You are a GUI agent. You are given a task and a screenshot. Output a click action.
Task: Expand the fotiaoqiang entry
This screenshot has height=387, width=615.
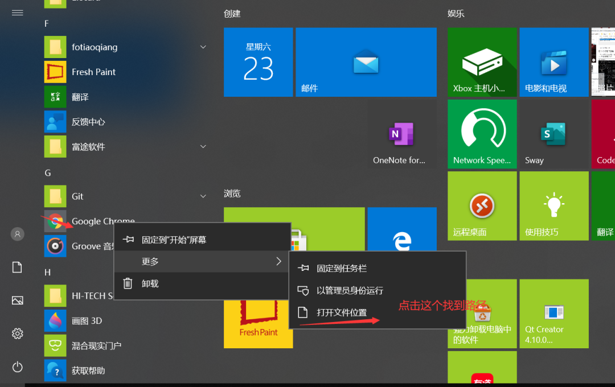tap(203, 47)
